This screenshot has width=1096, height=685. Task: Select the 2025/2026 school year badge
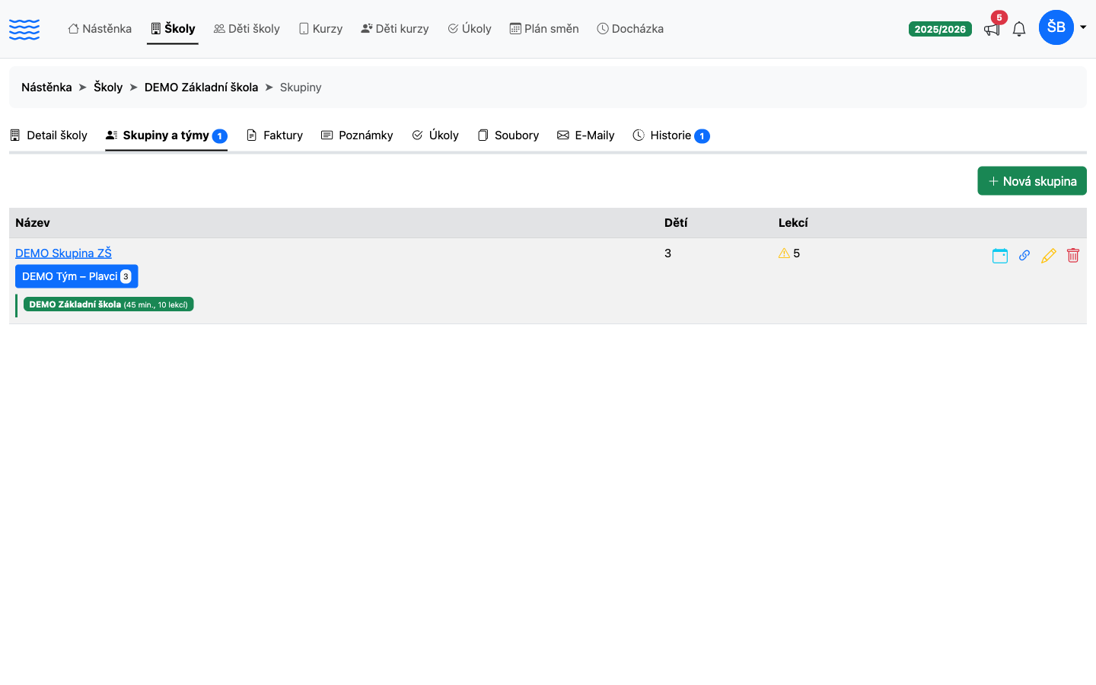click(x=940, y=29)
